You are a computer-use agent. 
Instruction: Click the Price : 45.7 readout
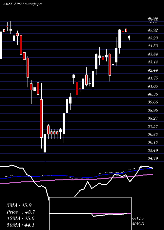click(21, 212)
